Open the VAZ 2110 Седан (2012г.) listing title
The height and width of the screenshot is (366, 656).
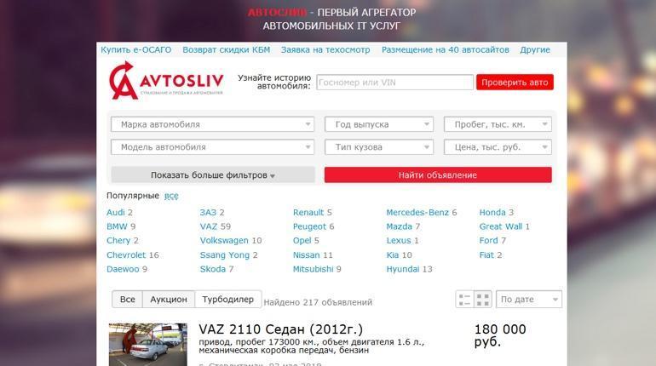pyautogui.click(x=281, y=329)
